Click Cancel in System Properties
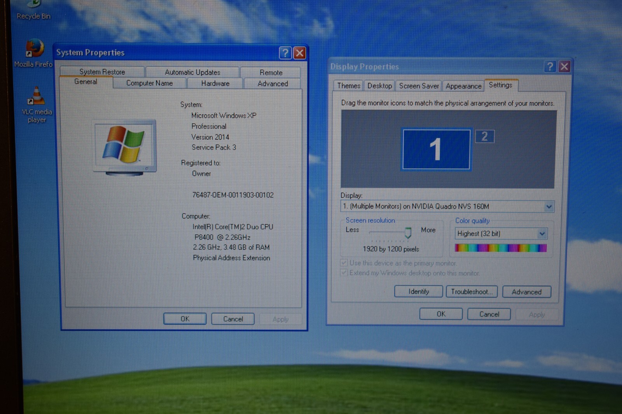622x414 pixels. 233,319
